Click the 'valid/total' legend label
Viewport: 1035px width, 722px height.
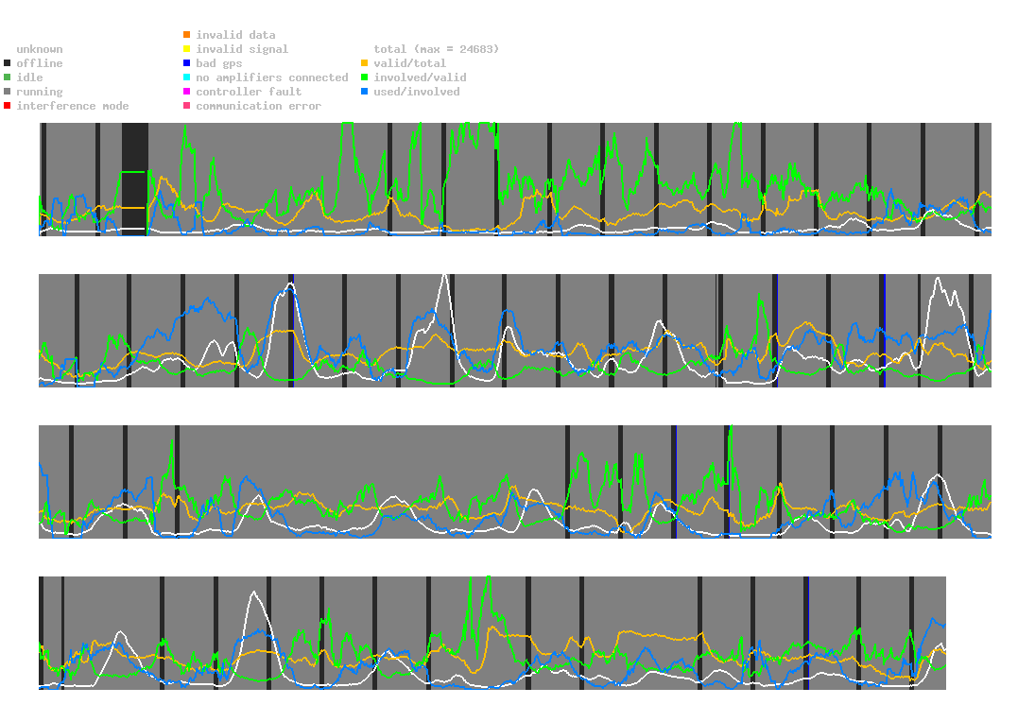pyautogui.click(x=410, y=63)
